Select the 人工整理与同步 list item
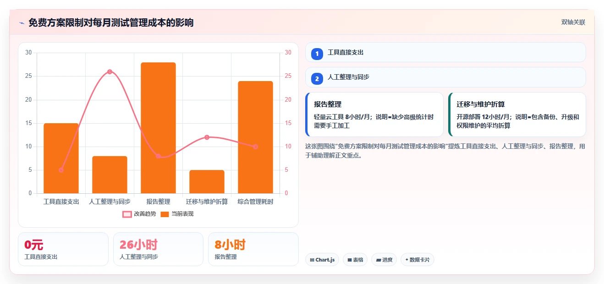The height and width of the screenshot is (284, 604). click(x=445, y=77)
